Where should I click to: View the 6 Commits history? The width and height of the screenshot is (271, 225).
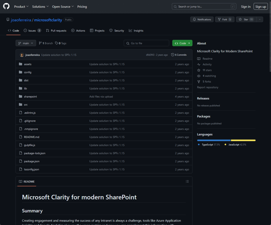179,55
